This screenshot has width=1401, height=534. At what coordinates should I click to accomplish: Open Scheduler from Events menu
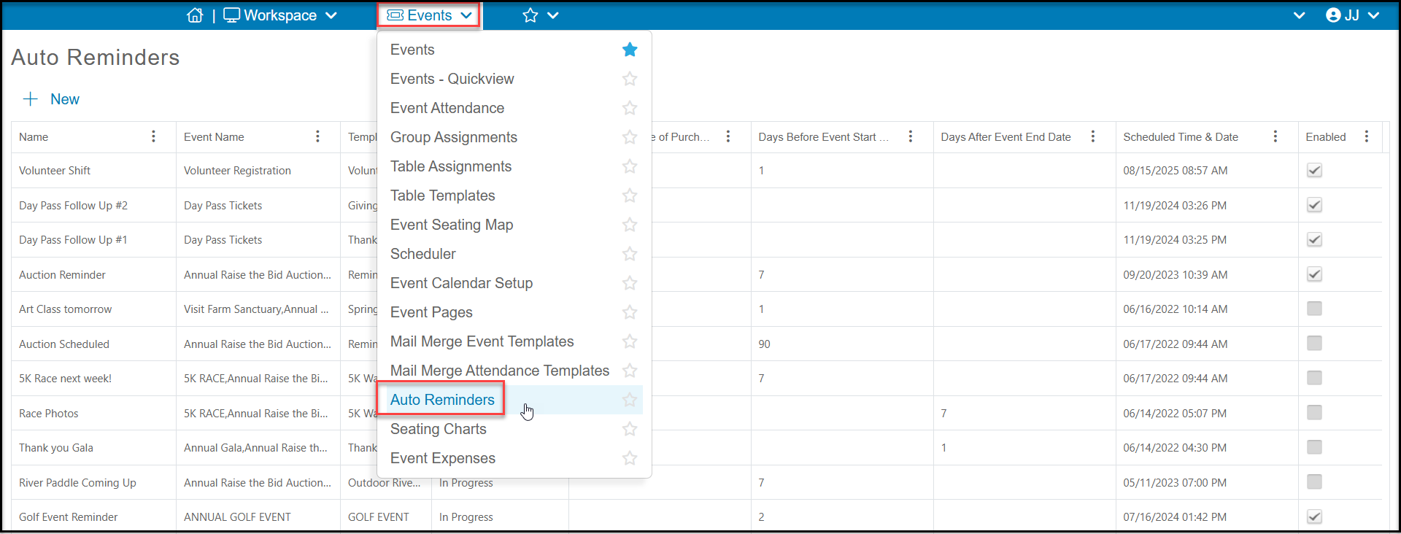click(423, 254)
